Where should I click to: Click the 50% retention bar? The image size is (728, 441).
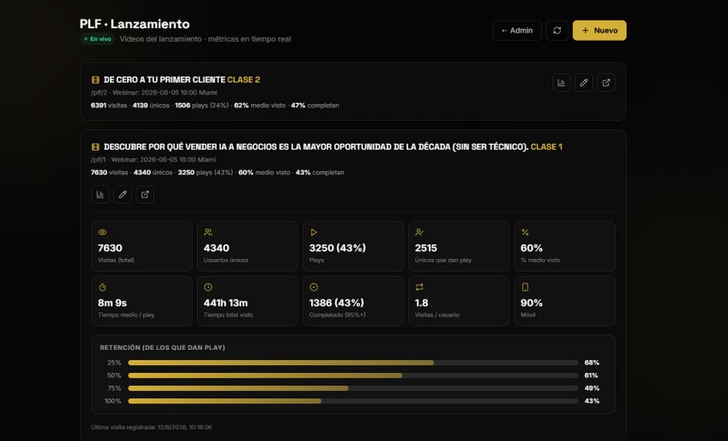click(x=353, y=375)
